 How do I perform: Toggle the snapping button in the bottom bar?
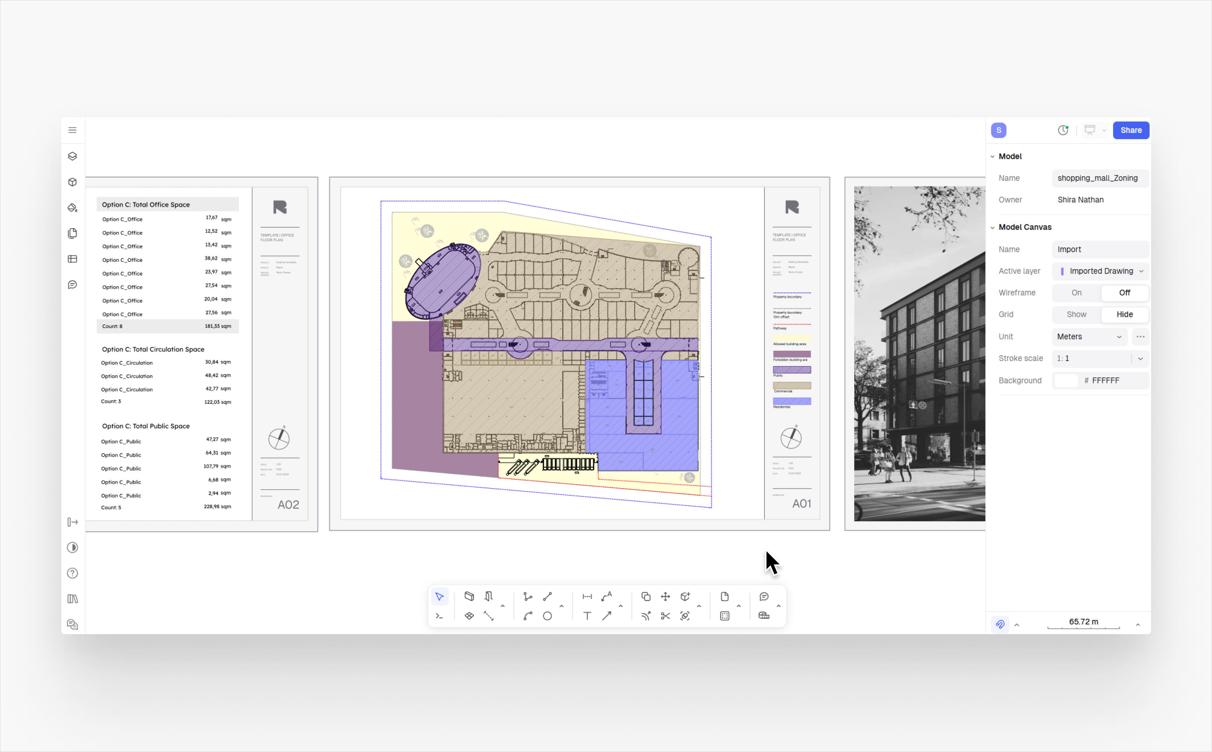tap(1000, 624)
